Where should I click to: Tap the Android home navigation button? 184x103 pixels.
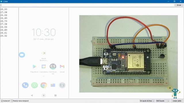click(44, 95)
